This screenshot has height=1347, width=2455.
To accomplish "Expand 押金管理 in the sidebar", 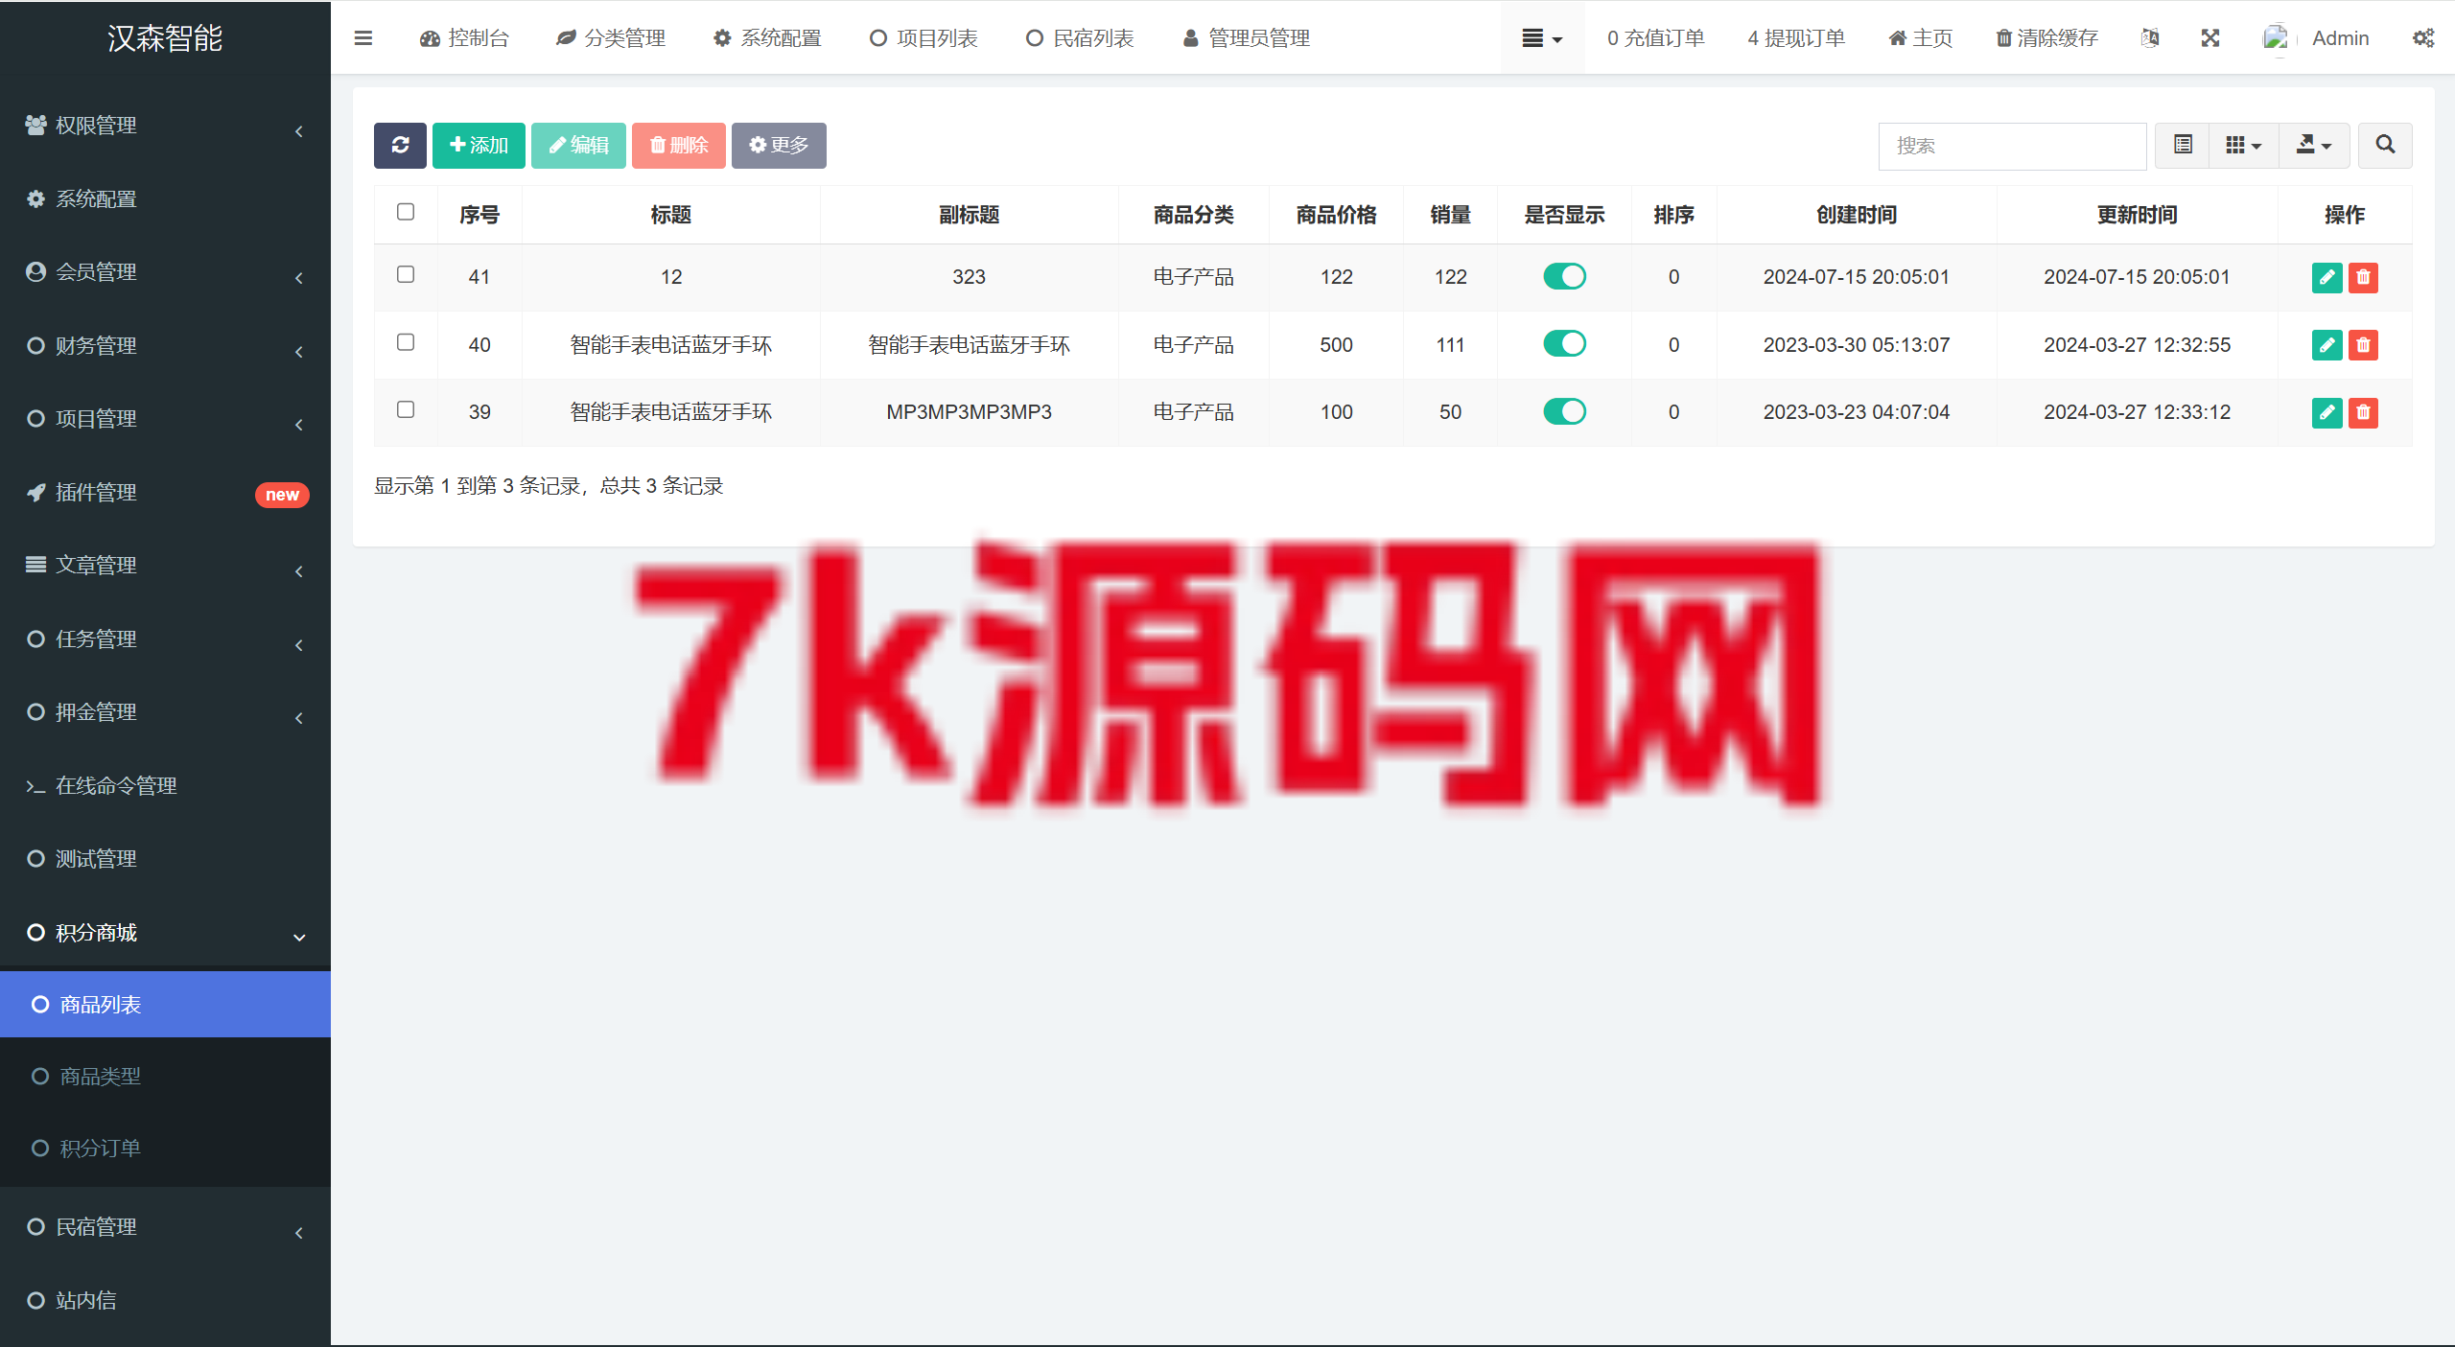I will (x=165, y=712).
